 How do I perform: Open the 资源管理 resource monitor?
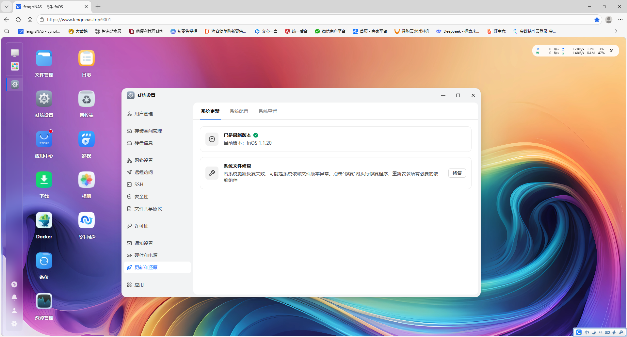pos(44,301)
